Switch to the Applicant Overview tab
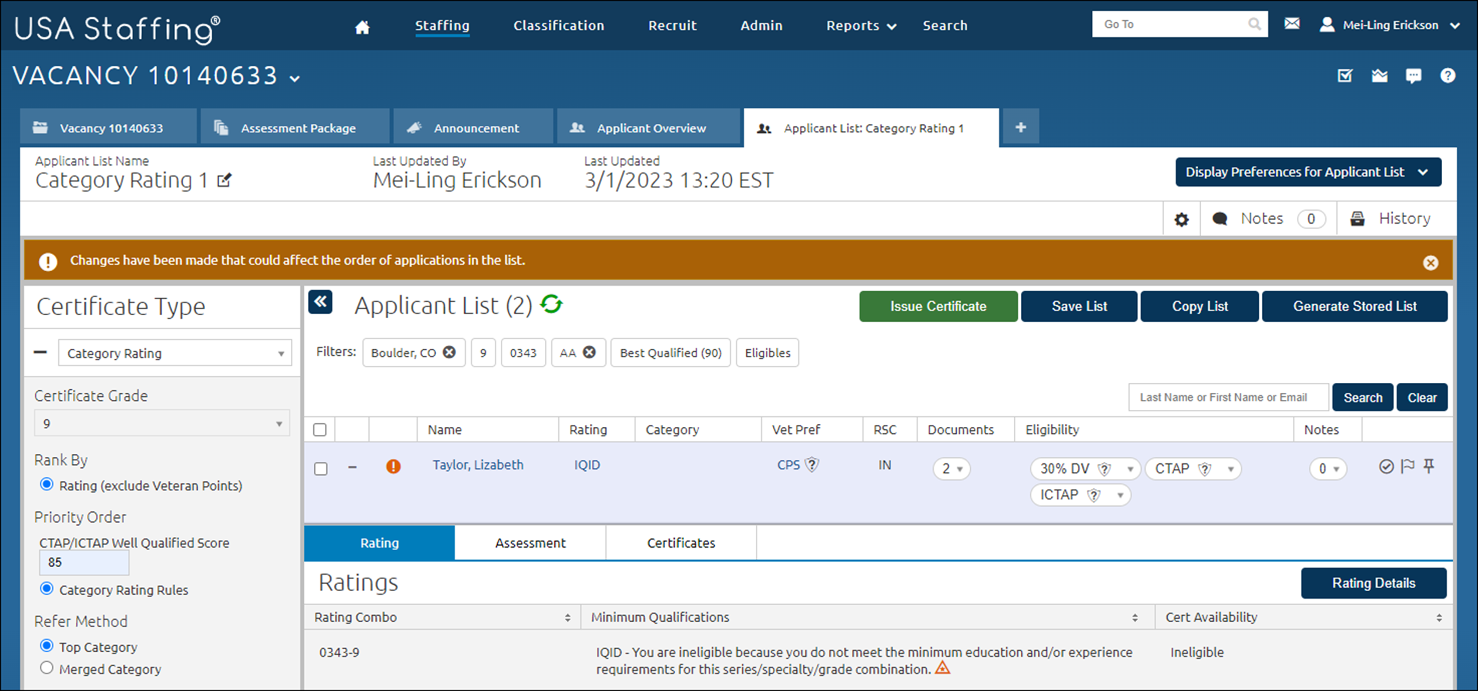 click(648, 127)
